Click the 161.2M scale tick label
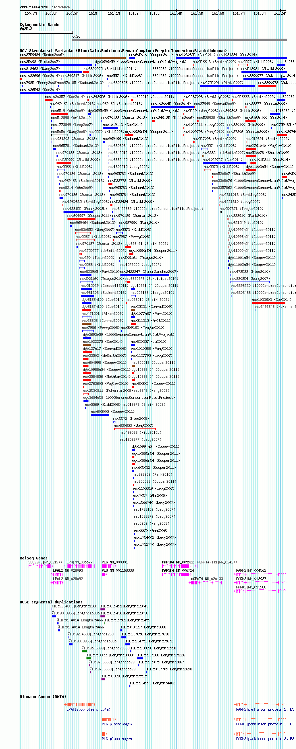The image size is (296, 749). point(134,13)
